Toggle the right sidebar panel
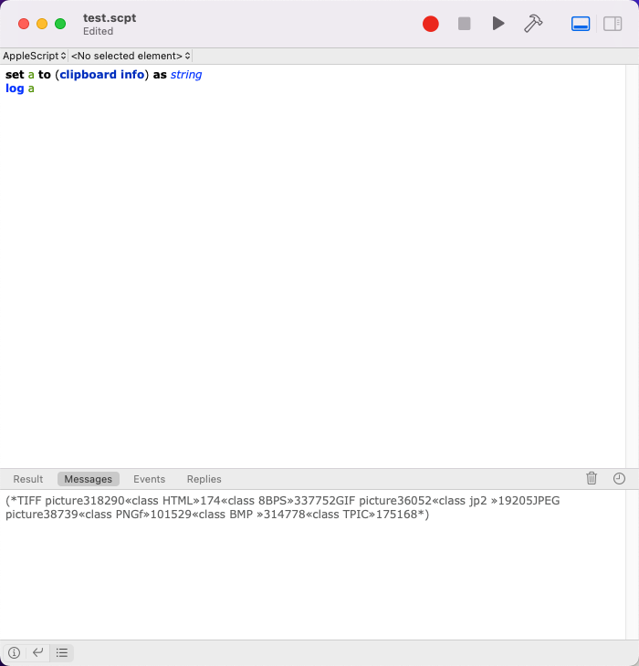639x666 pixels. pyautogui.click(x=613, y=24)
